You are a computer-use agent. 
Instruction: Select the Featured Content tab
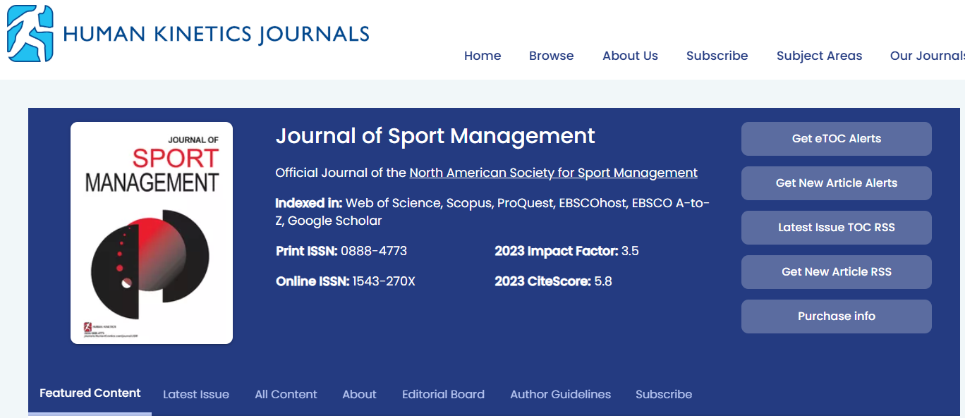point(90,393)
